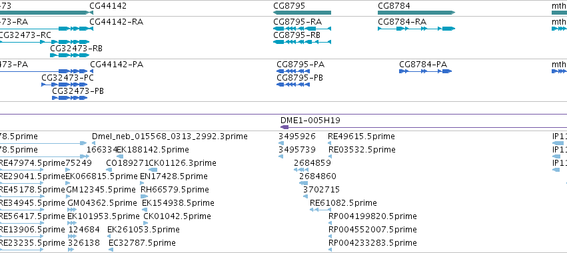Screen dimensions: 567x253
Task: Select the CG8784-RA transcript glyph
Action: point(416,29)
